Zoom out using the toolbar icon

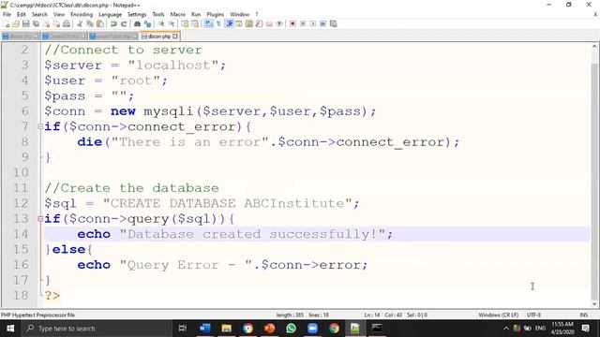(171, 23)
